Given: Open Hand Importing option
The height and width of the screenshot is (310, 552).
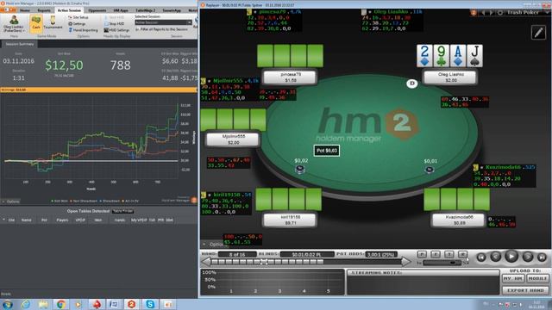Looking at the screenshot, I should click(83, 30).
